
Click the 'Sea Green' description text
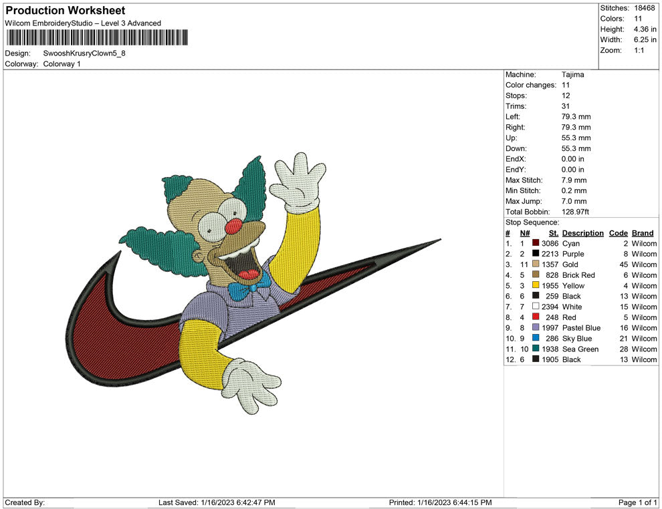click(x=580, y=349)
